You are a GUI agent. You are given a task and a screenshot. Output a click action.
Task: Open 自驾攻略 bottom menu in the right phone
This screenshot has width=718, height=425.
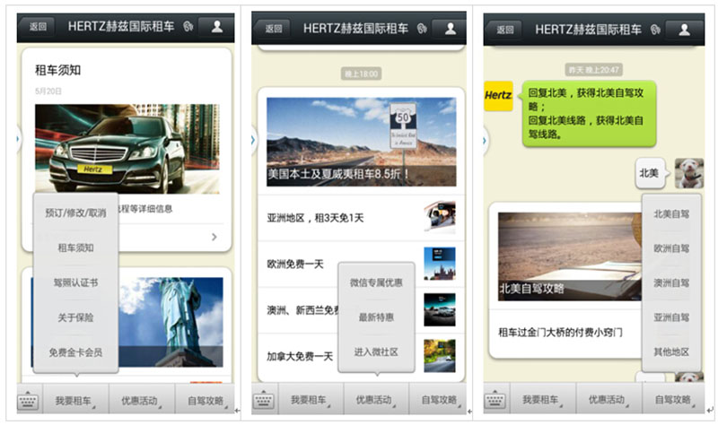(x=673, y=399)
